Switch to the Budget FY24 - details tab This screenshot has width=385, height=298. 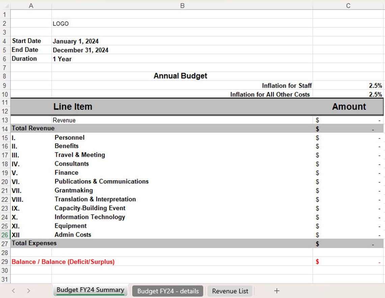coord(168,291)
